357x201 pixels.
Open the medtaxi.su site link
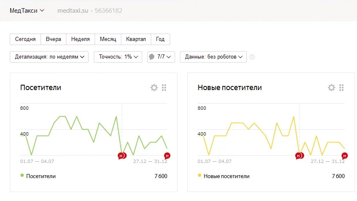coord(73,11)
